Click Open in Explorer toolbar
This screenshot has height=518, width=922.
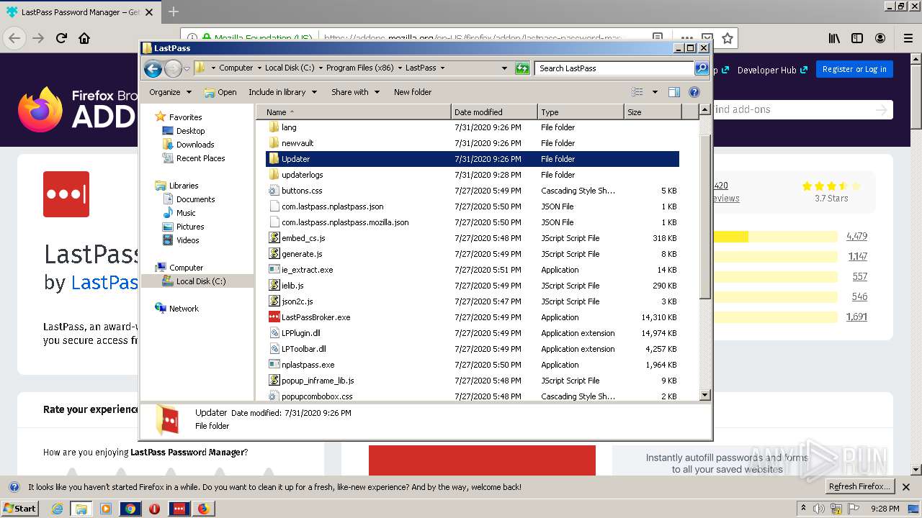coord(220,92)
